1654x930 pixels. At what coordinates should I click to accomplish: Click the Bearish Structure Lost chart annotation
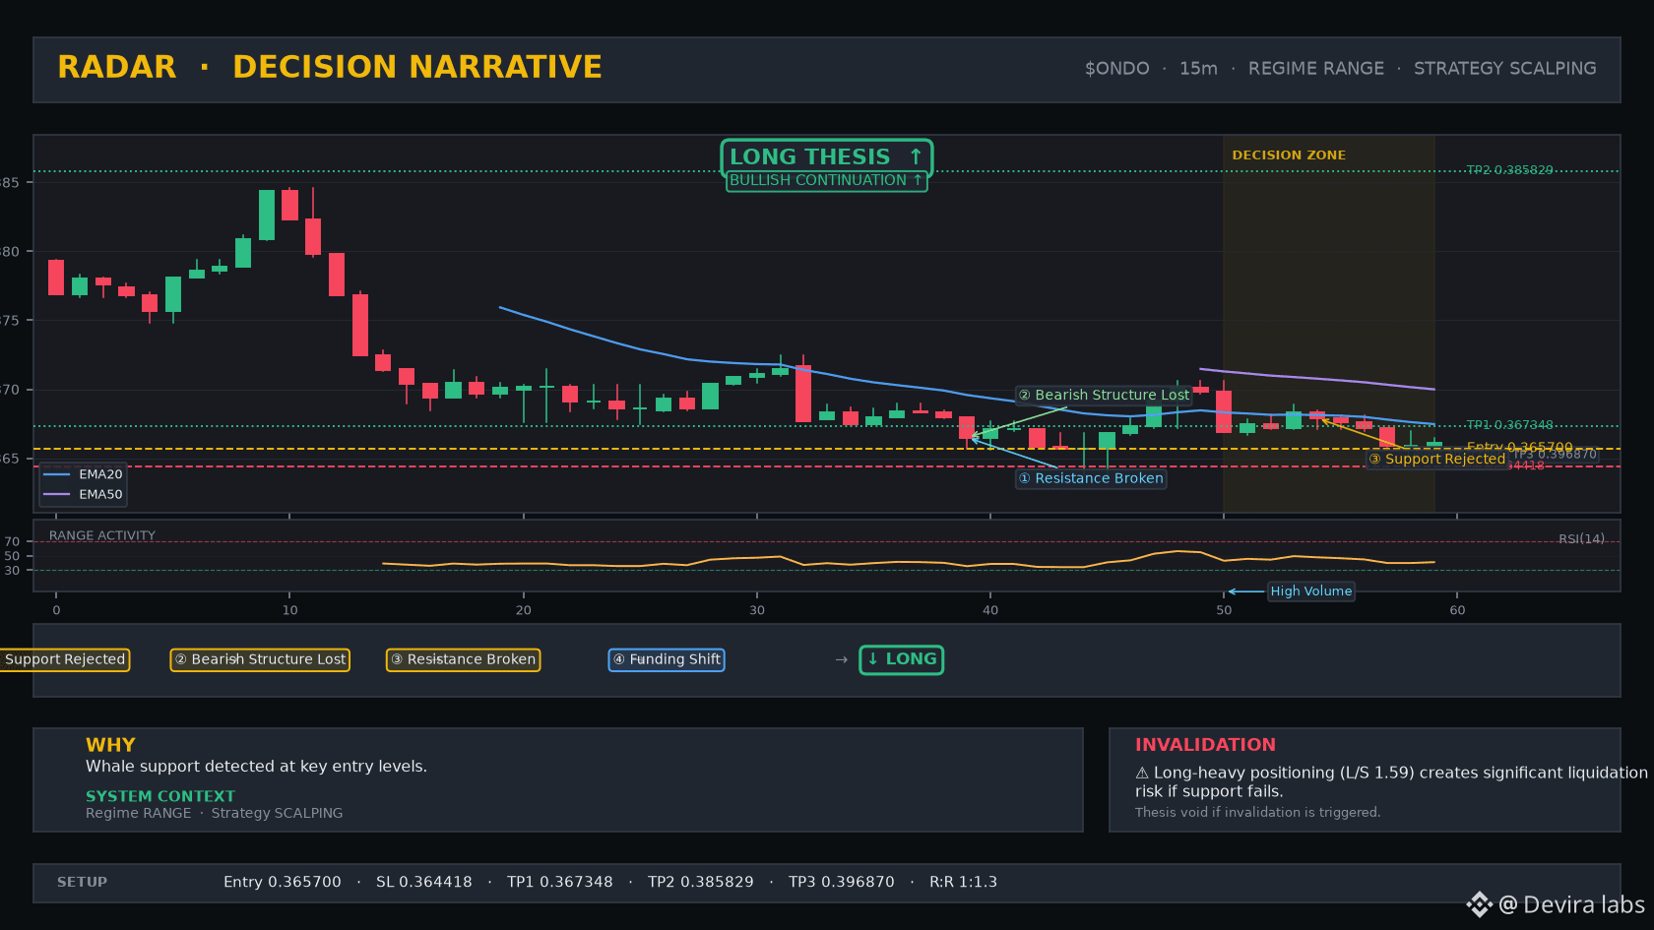click(x=1104, y=395)
